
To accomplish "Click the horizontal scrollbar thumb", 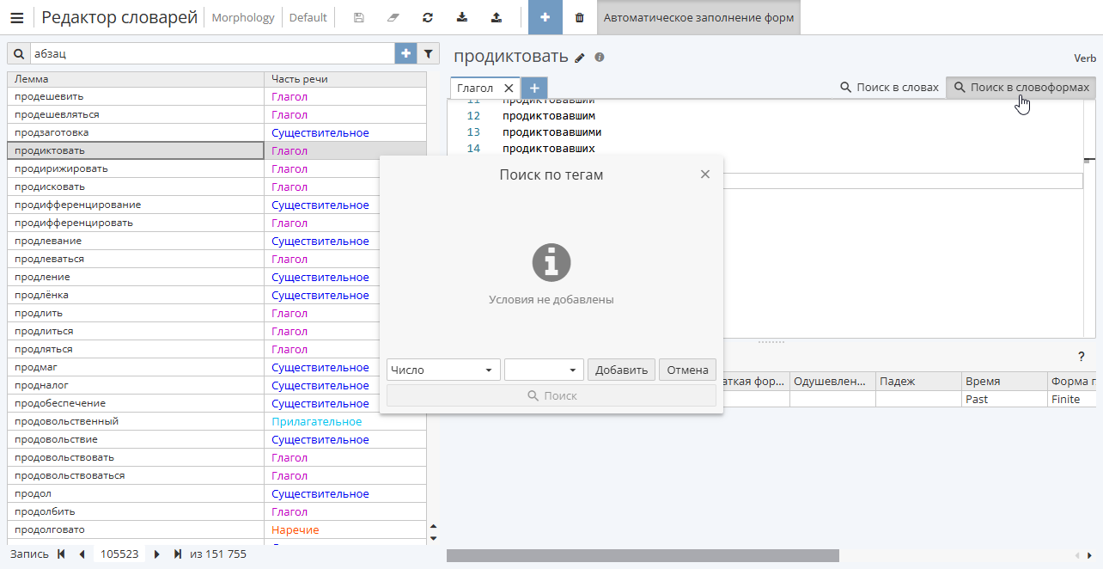I will tap(643, 555).
